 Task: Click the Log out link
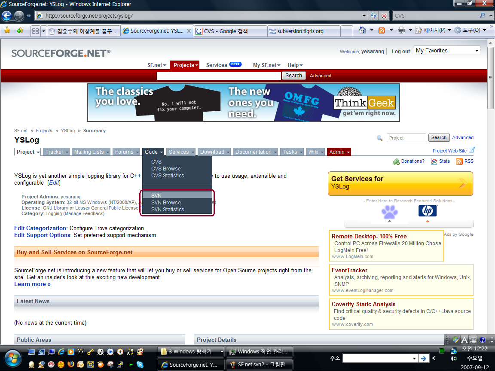[x=400, y=52]
